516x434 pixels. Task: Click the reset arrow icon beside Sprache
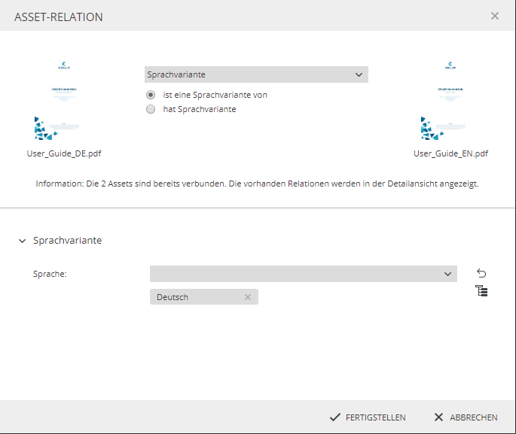pyautogui.click(x=481, y=273)
